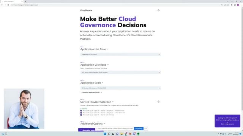Viewport: 243px width, 136px height.
Task: Open Windows taskbar Search
Action: click(x=109, y=134)
